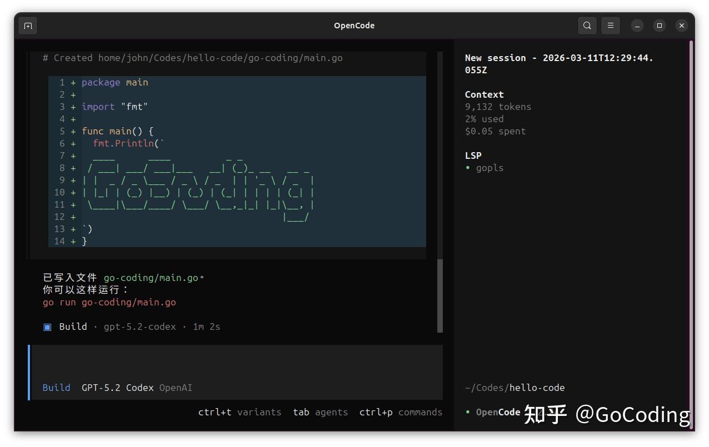Click the 'go run go-coding/main.go' command
The width and height of the screenshot is (709, 447).
109,302
